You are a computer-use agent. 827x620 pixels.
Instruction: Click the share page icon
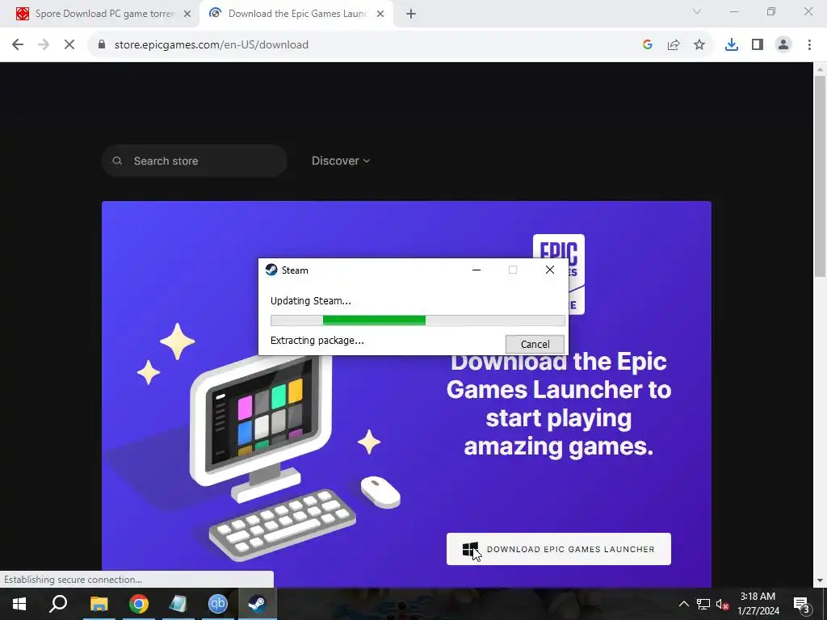pos(674,45)
